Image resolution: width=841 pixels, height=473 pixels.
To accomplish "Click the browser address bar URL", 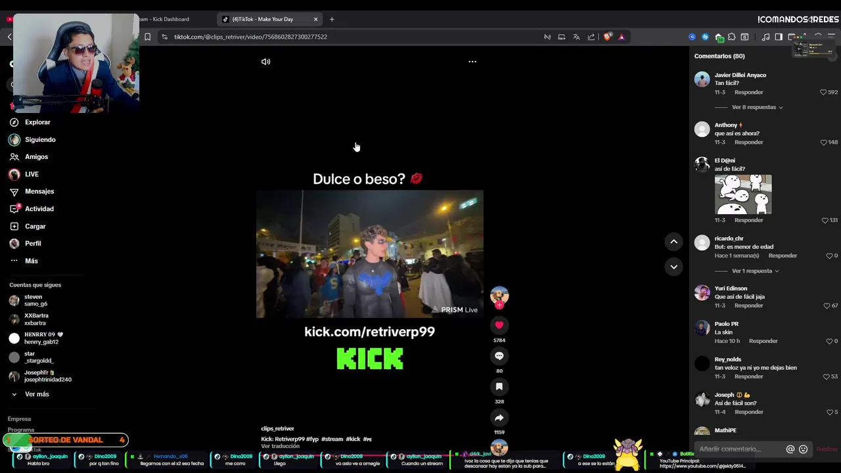I will coord(250,37).
